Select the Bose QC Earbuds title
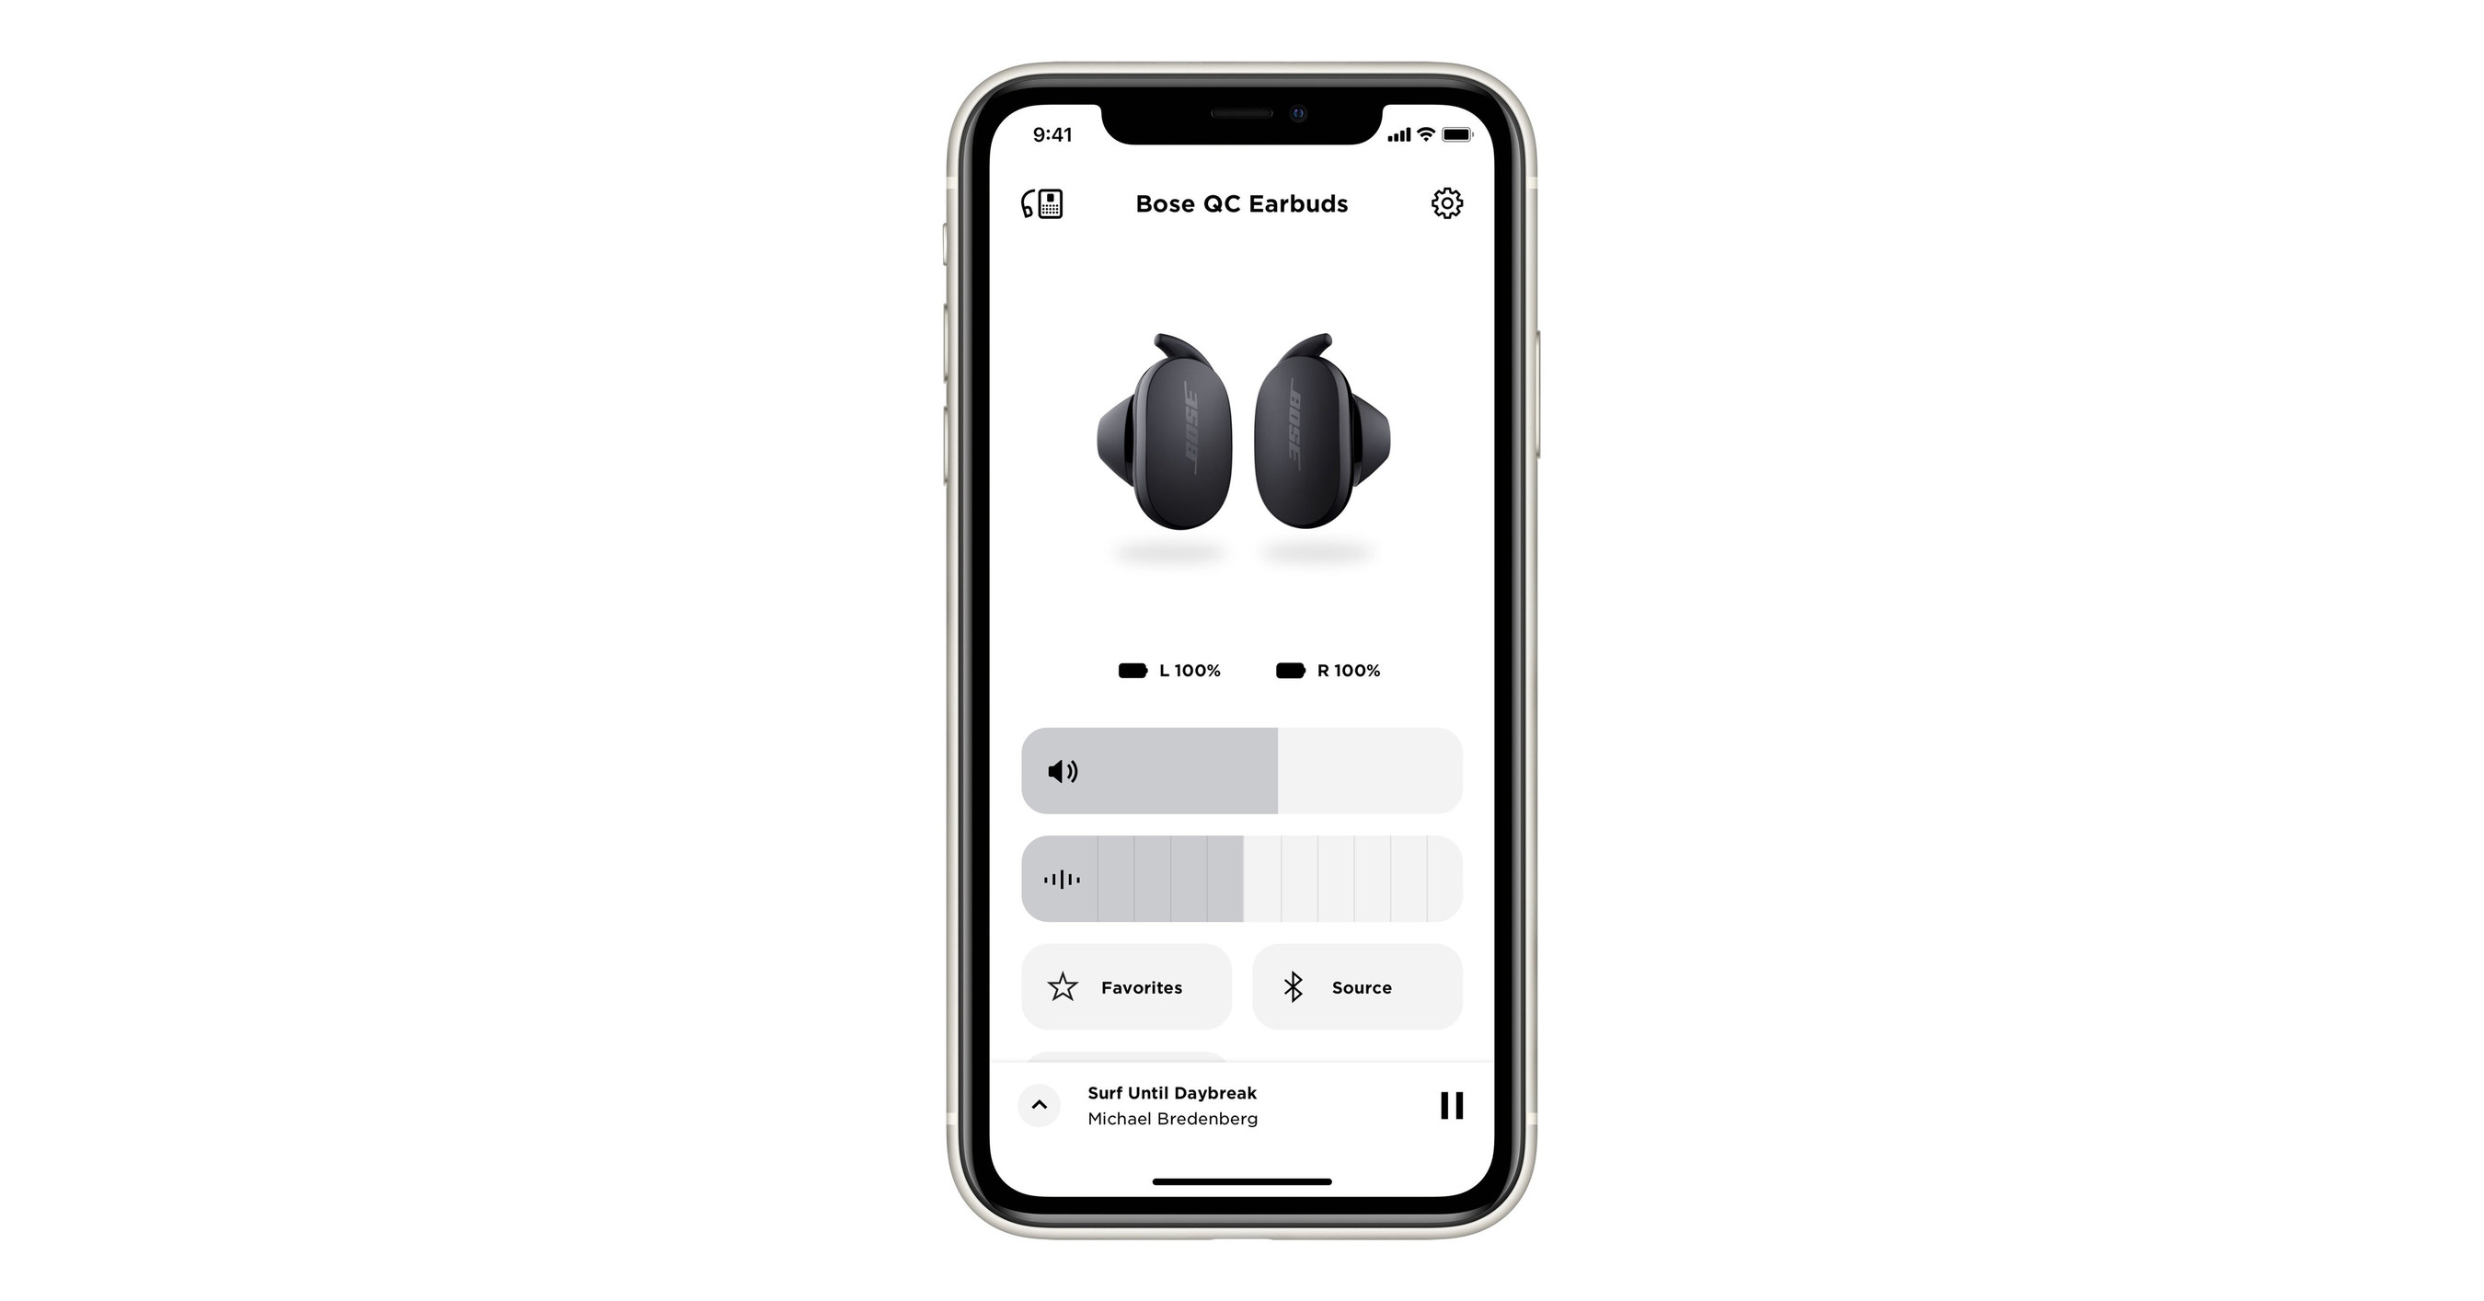This screenshot has width=2484, height=1301. pyautogui.click(x=1242, y=205)
